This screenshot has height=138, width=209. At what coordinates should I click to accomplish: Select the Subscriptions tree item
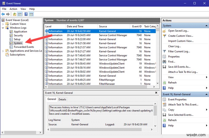(17, 55)
